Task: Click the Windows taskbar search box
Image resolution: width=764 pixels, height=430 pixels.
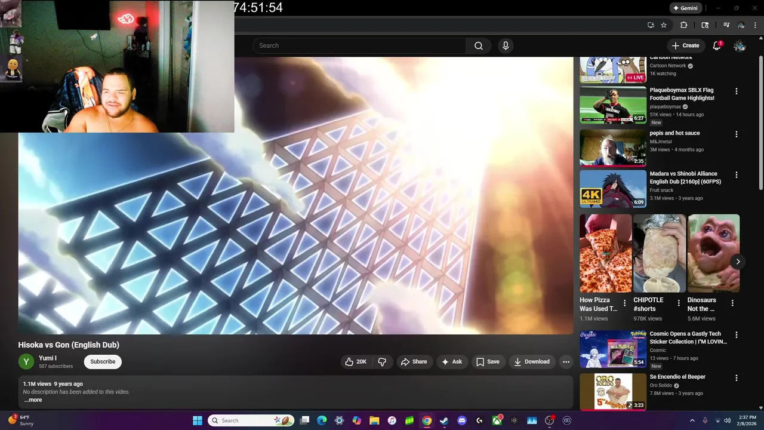Action: coord(251,420)
